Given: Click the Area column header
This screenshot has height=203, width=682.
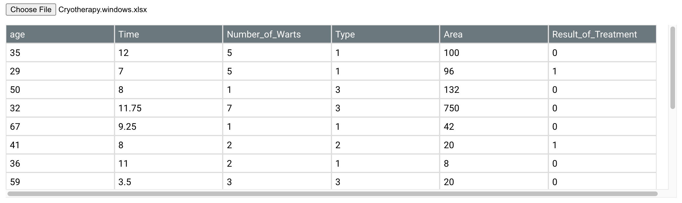Looking at the screenshot, I should [x=453, y=34].
